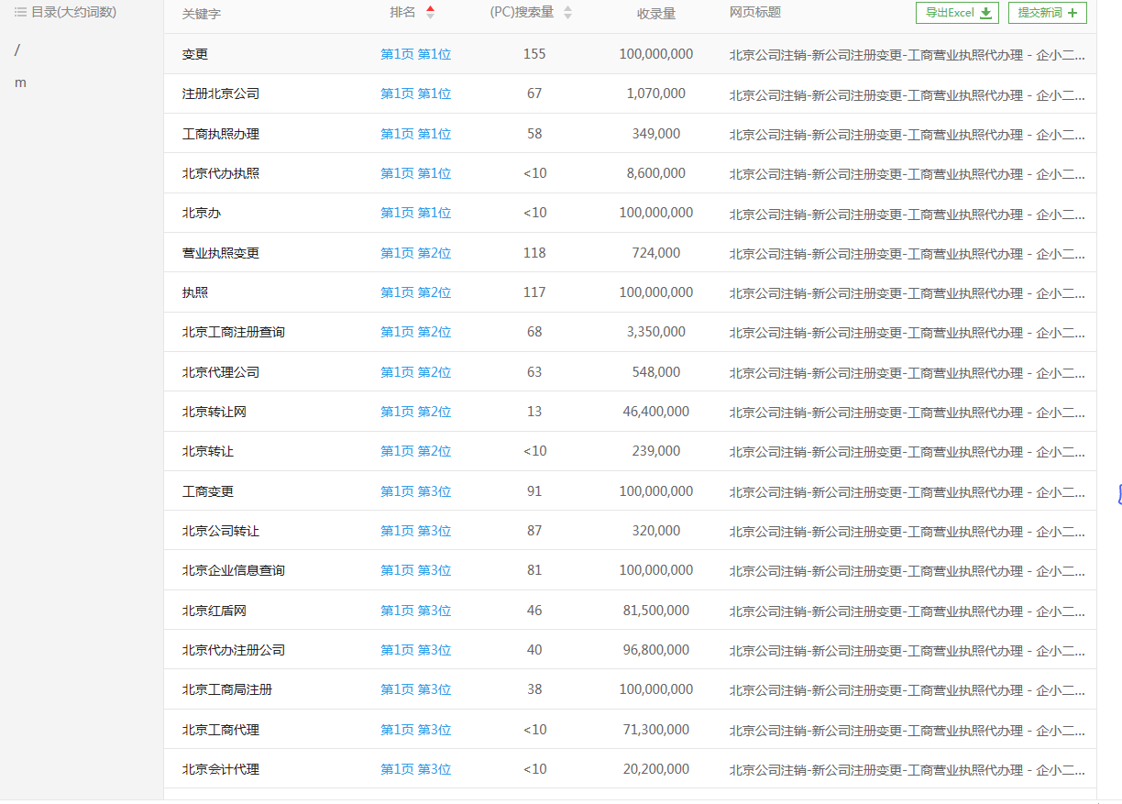Click the downward sort triangle on 排名 column
This screenshot has height=804, width=1122.
pos(431,17)
